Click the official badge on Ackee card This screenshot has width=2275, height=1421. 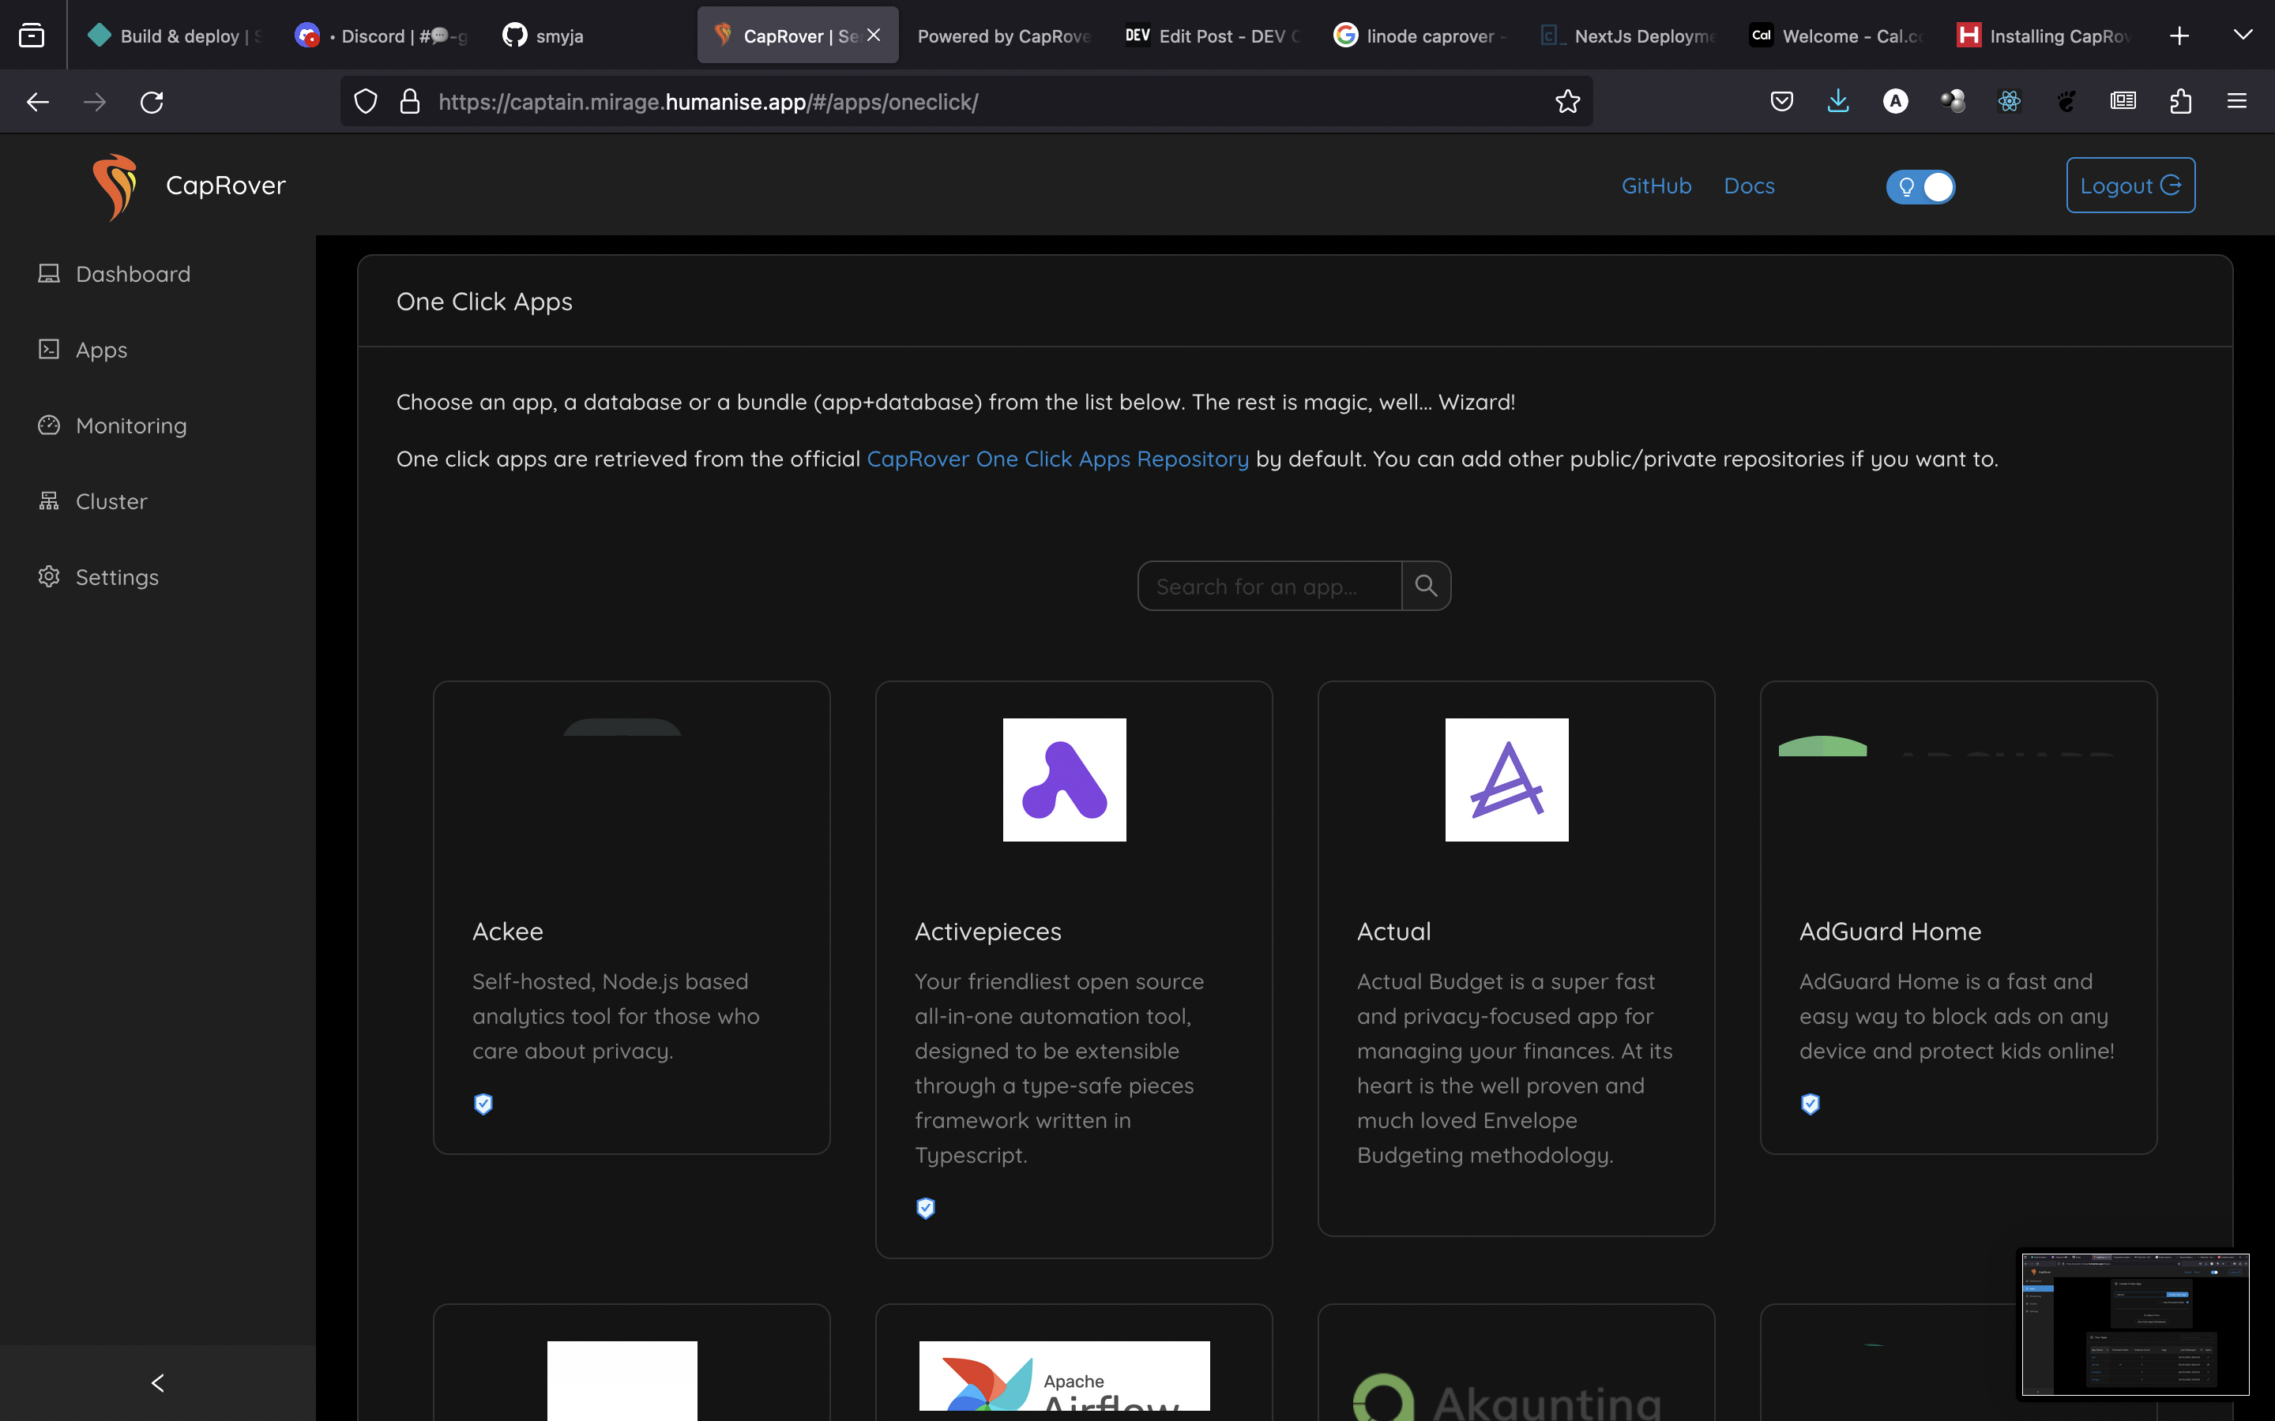(x=483, y=1104)
